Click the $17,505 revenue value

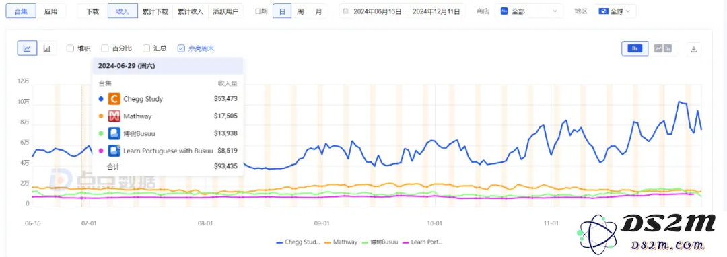(x=226, y=116)
